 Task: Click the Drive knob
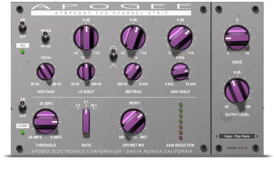click(237, 38)
